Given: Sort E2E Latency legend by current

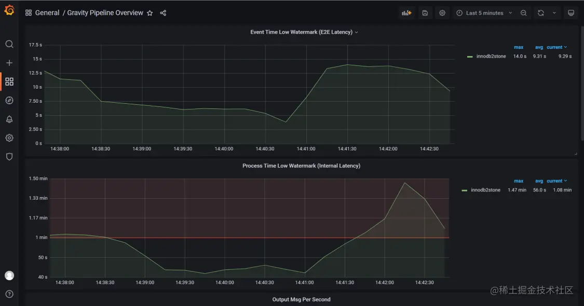Looking at the screenshot, I should [557, 47].
